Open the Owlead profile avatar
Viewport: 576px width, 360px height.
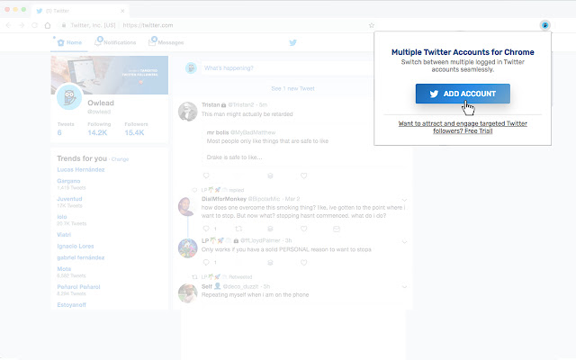69,96
